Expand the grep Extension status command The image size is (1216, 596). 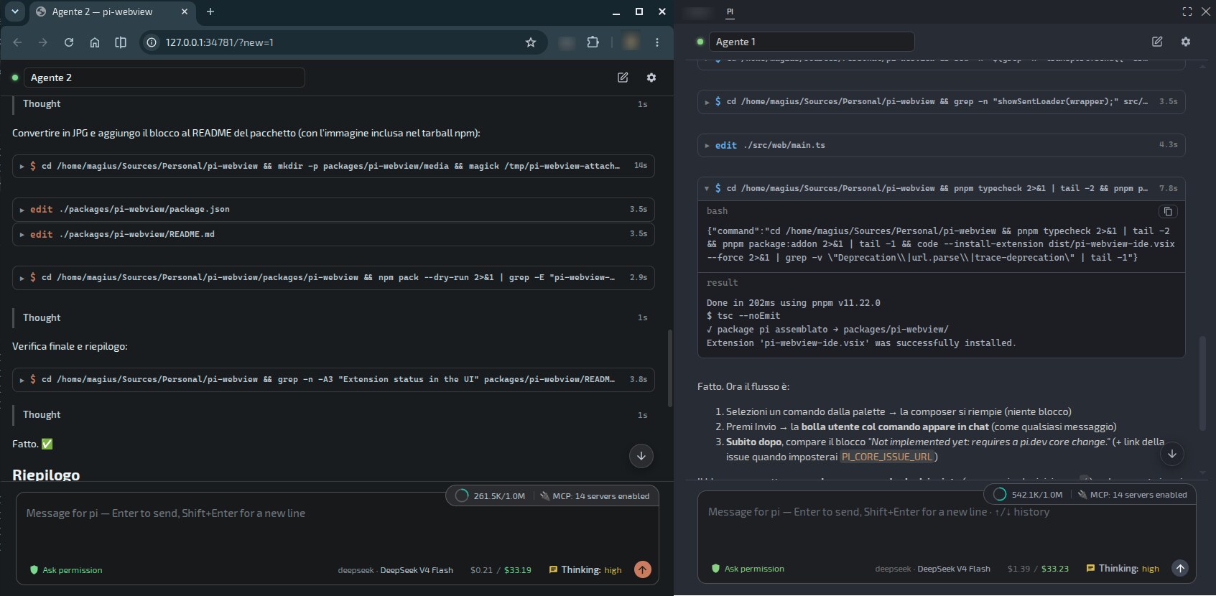tap(333, 379)
